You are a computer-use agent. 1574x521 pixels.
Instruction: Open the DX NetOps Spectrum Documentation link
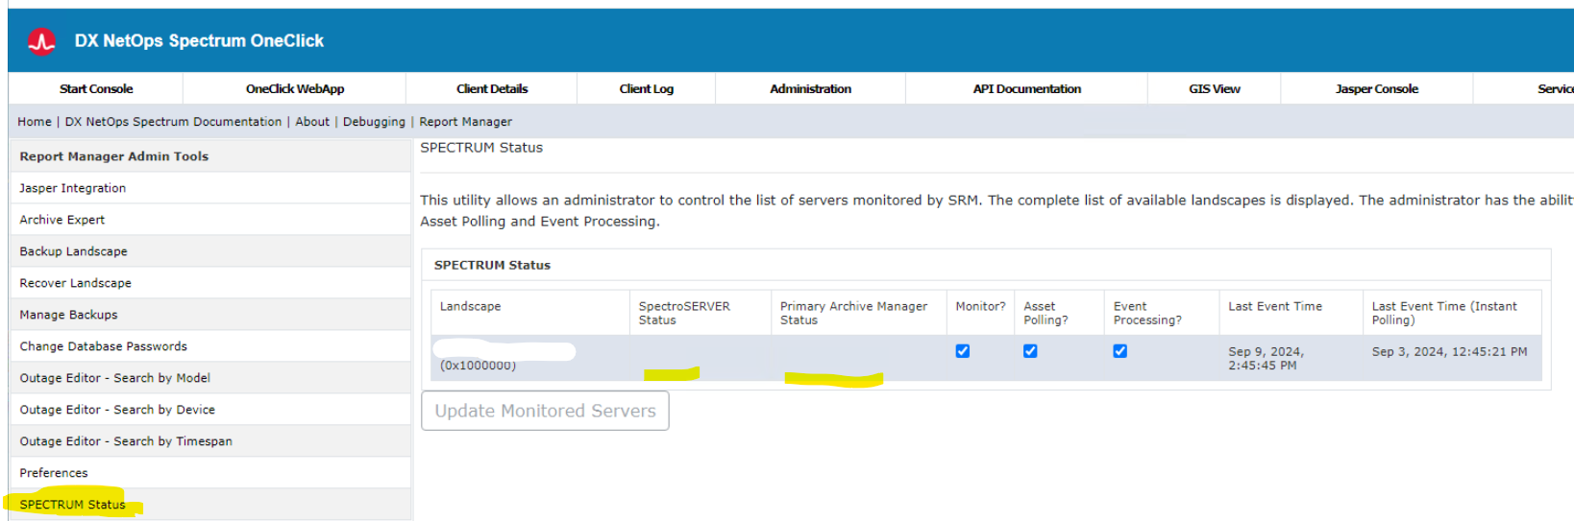[173, 122]
